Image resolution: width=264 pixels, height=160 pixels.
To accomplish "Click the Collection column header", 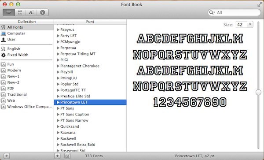I will pyautogui.click(x=27, y=22).
